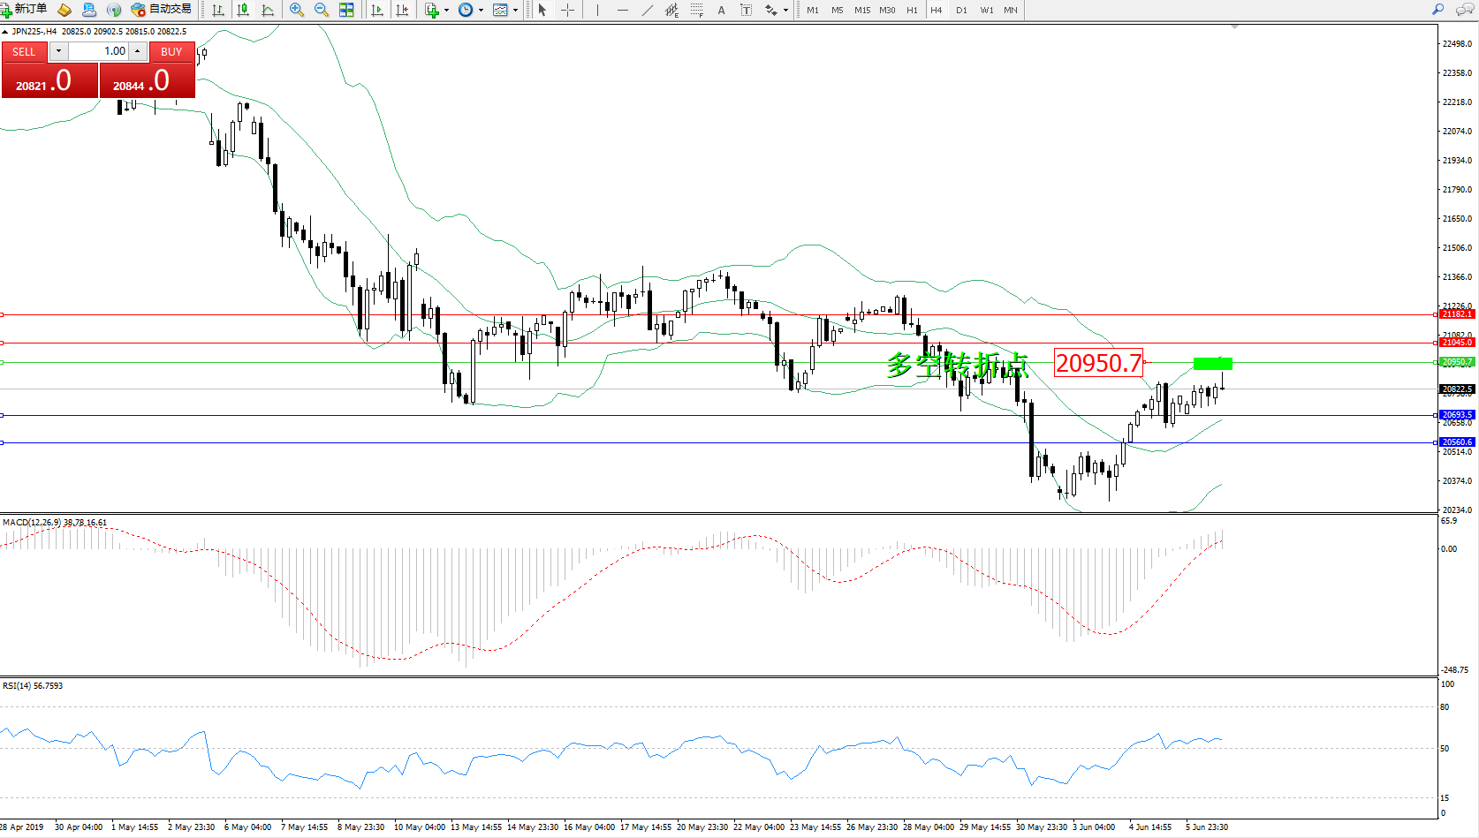Image resolution: width=1479 pixels, height=838 pixels.
Task: Open the chart templates dropdown arrow
Action: coord(515,11)
